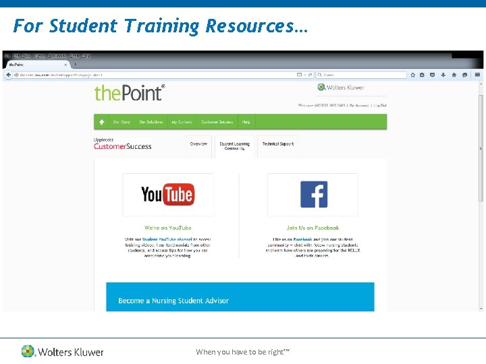Screen dimensions: 486x364
Task: Click the browser back arrow button
Action: point(8,75)
